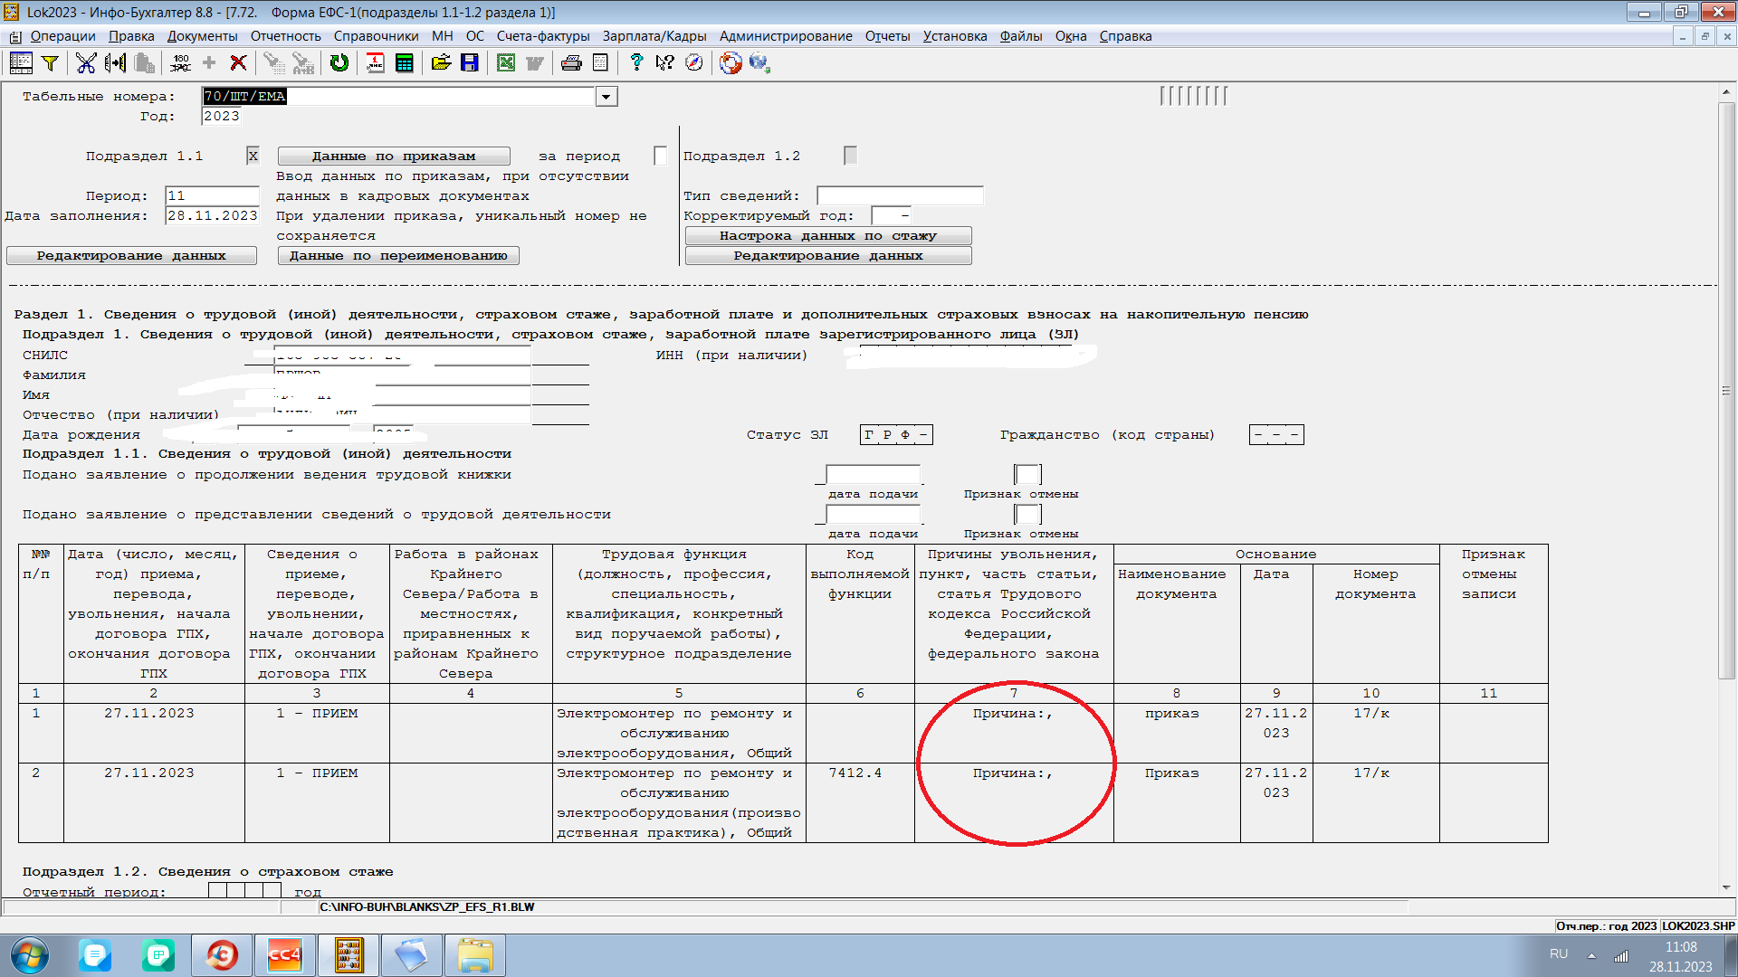Click the first 'дата подачи' field

point(874,475)
